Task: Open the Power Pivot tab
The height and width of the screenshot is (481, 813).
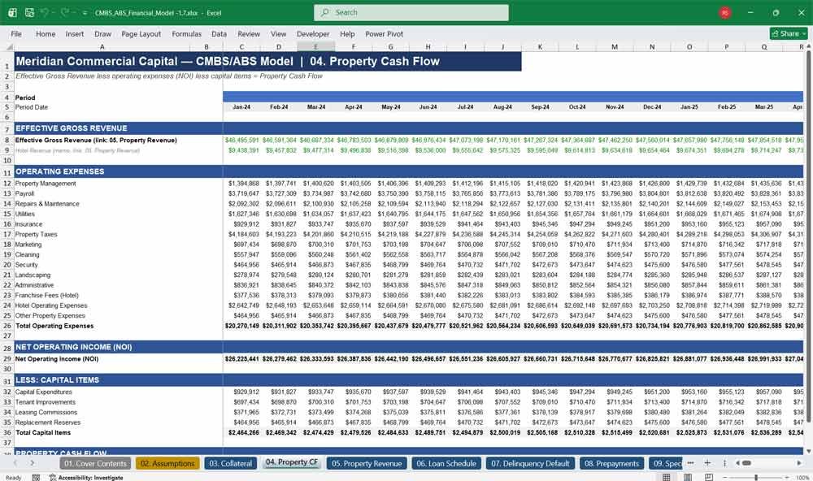Action: coord(385,33)
